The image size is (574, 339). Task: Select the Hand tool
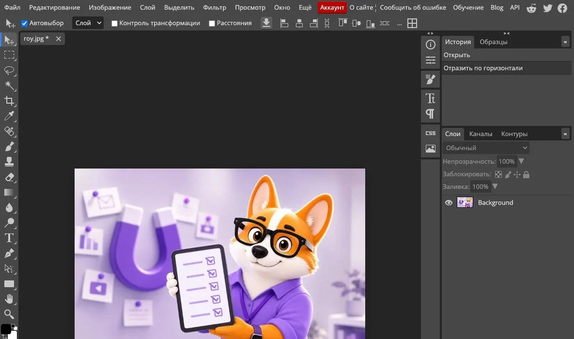[x=9, y=299]
